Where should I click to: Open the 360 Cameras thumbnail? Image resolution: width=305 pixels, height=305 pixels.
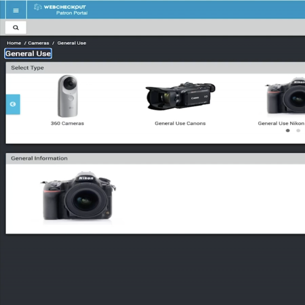(x=68, y=96)
